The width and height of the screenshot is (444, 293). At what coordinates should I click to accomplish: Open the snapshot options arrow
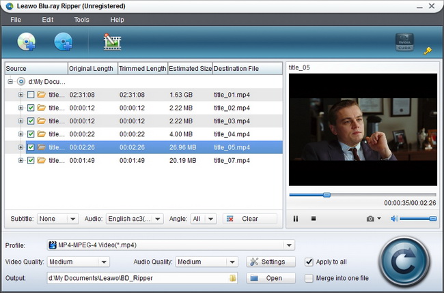[x=379, y=219]
